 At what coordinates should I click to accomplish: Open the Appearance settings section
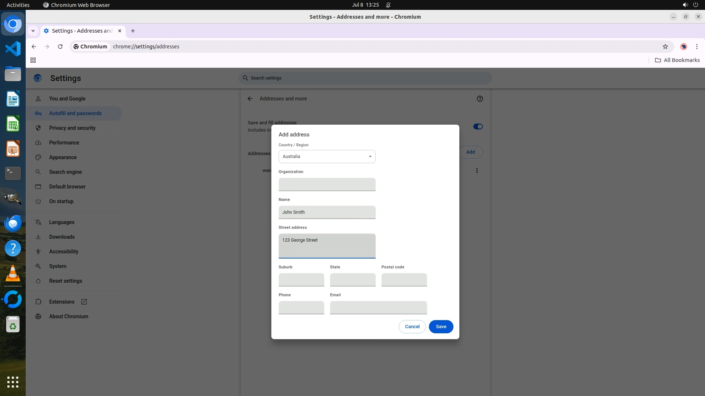click(x=63, y=157)
